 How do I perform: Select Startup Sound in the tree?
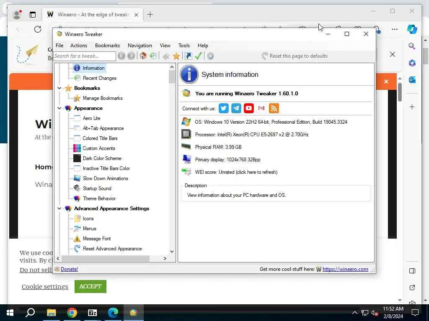(97, 189)
